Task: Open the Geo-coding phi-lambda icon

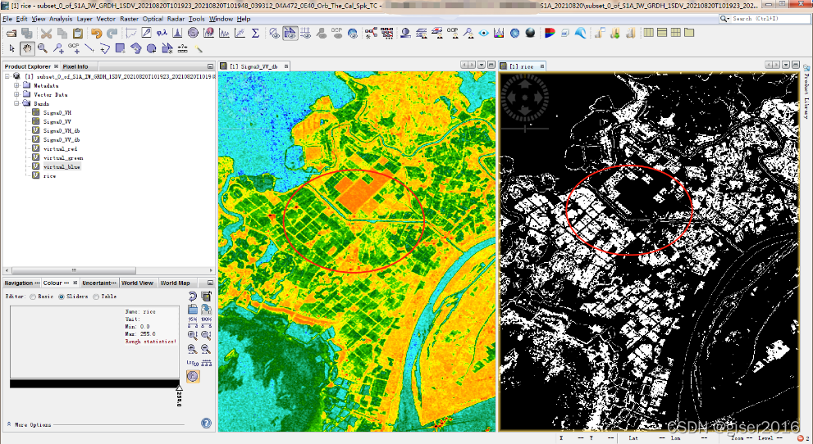Action: point(162,33)
